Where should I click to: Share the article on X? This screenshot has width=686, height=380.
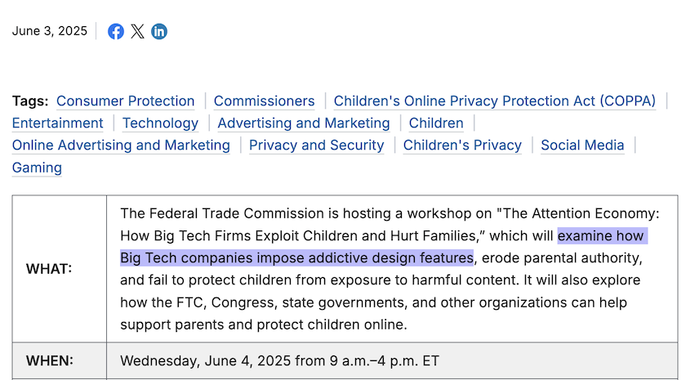[137, 32]
